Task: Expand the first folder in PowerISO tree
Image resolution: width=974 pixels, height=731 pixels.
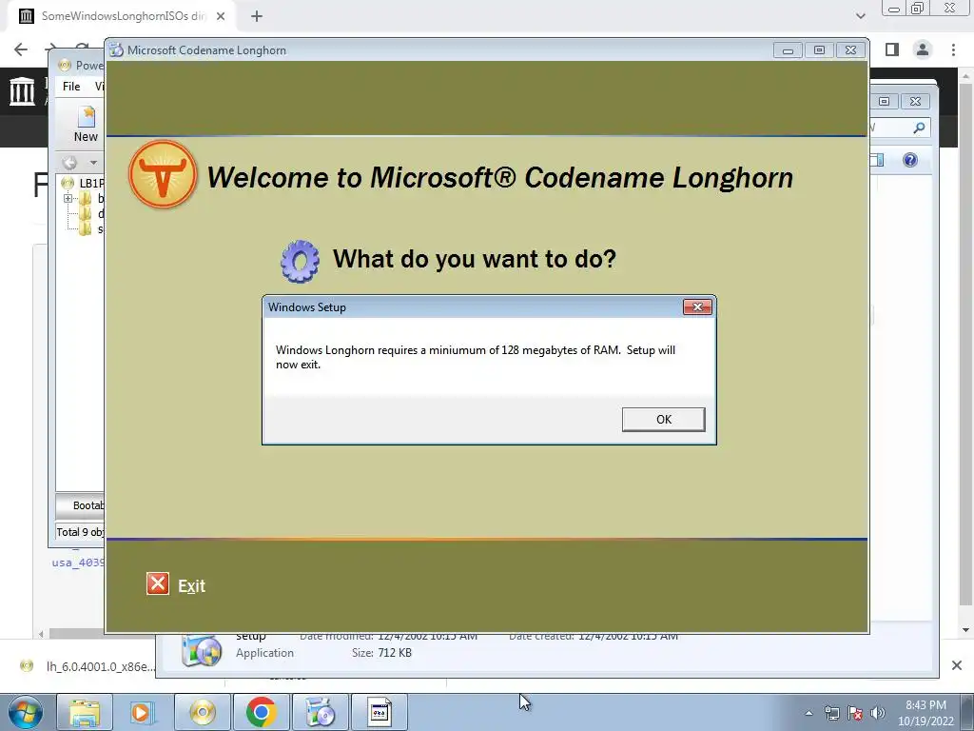Action: click(x=68, y=199)
